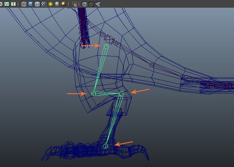Click the Wireframe on Shaded cube icon
This screenshot has width=234, height=167.
(x=37, y=4)
